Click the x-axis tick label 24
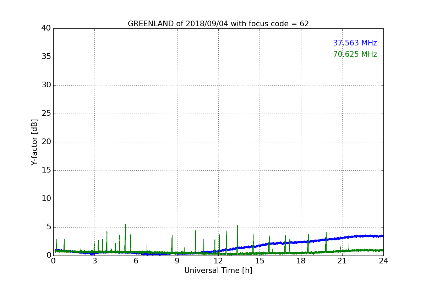 (x=383, y=261)
